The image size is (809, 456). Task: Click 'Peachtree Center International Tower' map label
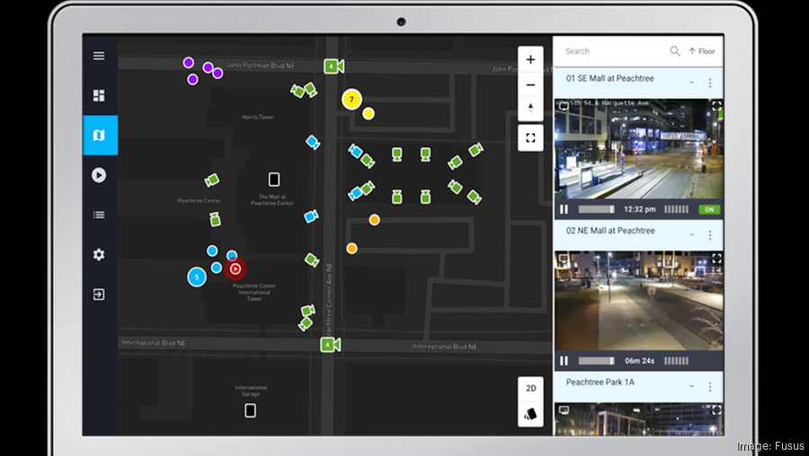tap(254, 292)
